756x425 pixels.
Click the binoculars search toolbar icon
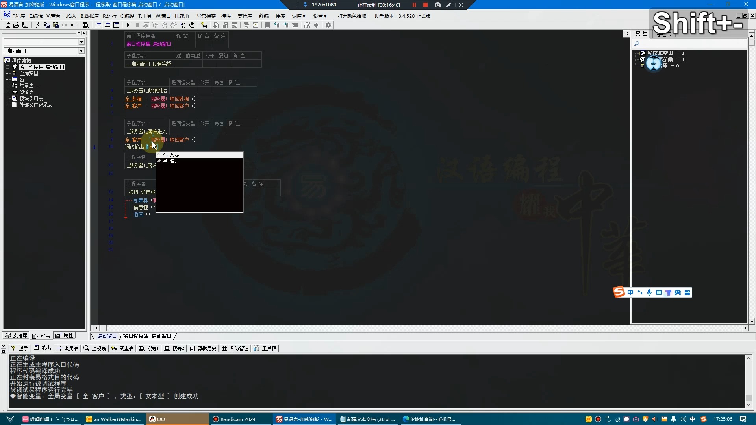(204, 25)
